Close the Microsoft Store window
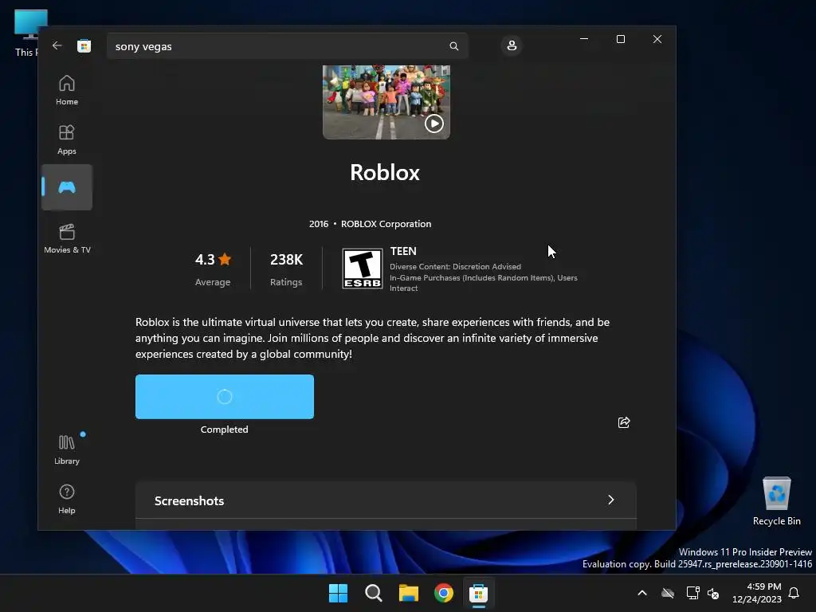The width and height of the screenshot is (816, 612). point(657,39)
